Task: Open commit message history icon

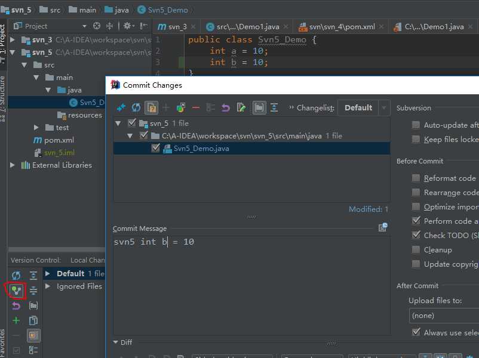Action: click(x=383, y=227)
